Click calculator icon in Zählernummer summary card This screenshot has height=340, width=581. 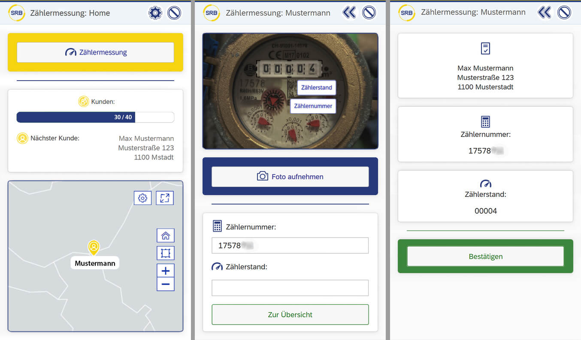point(485,122)
